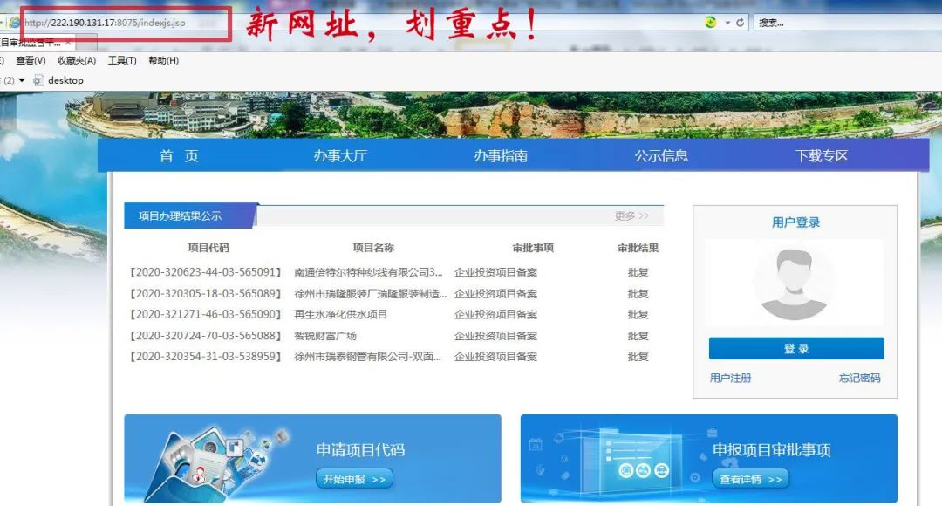Screen dimensions: 942x506
Task: Click the browser refresh icon
Action: [741, 23]
